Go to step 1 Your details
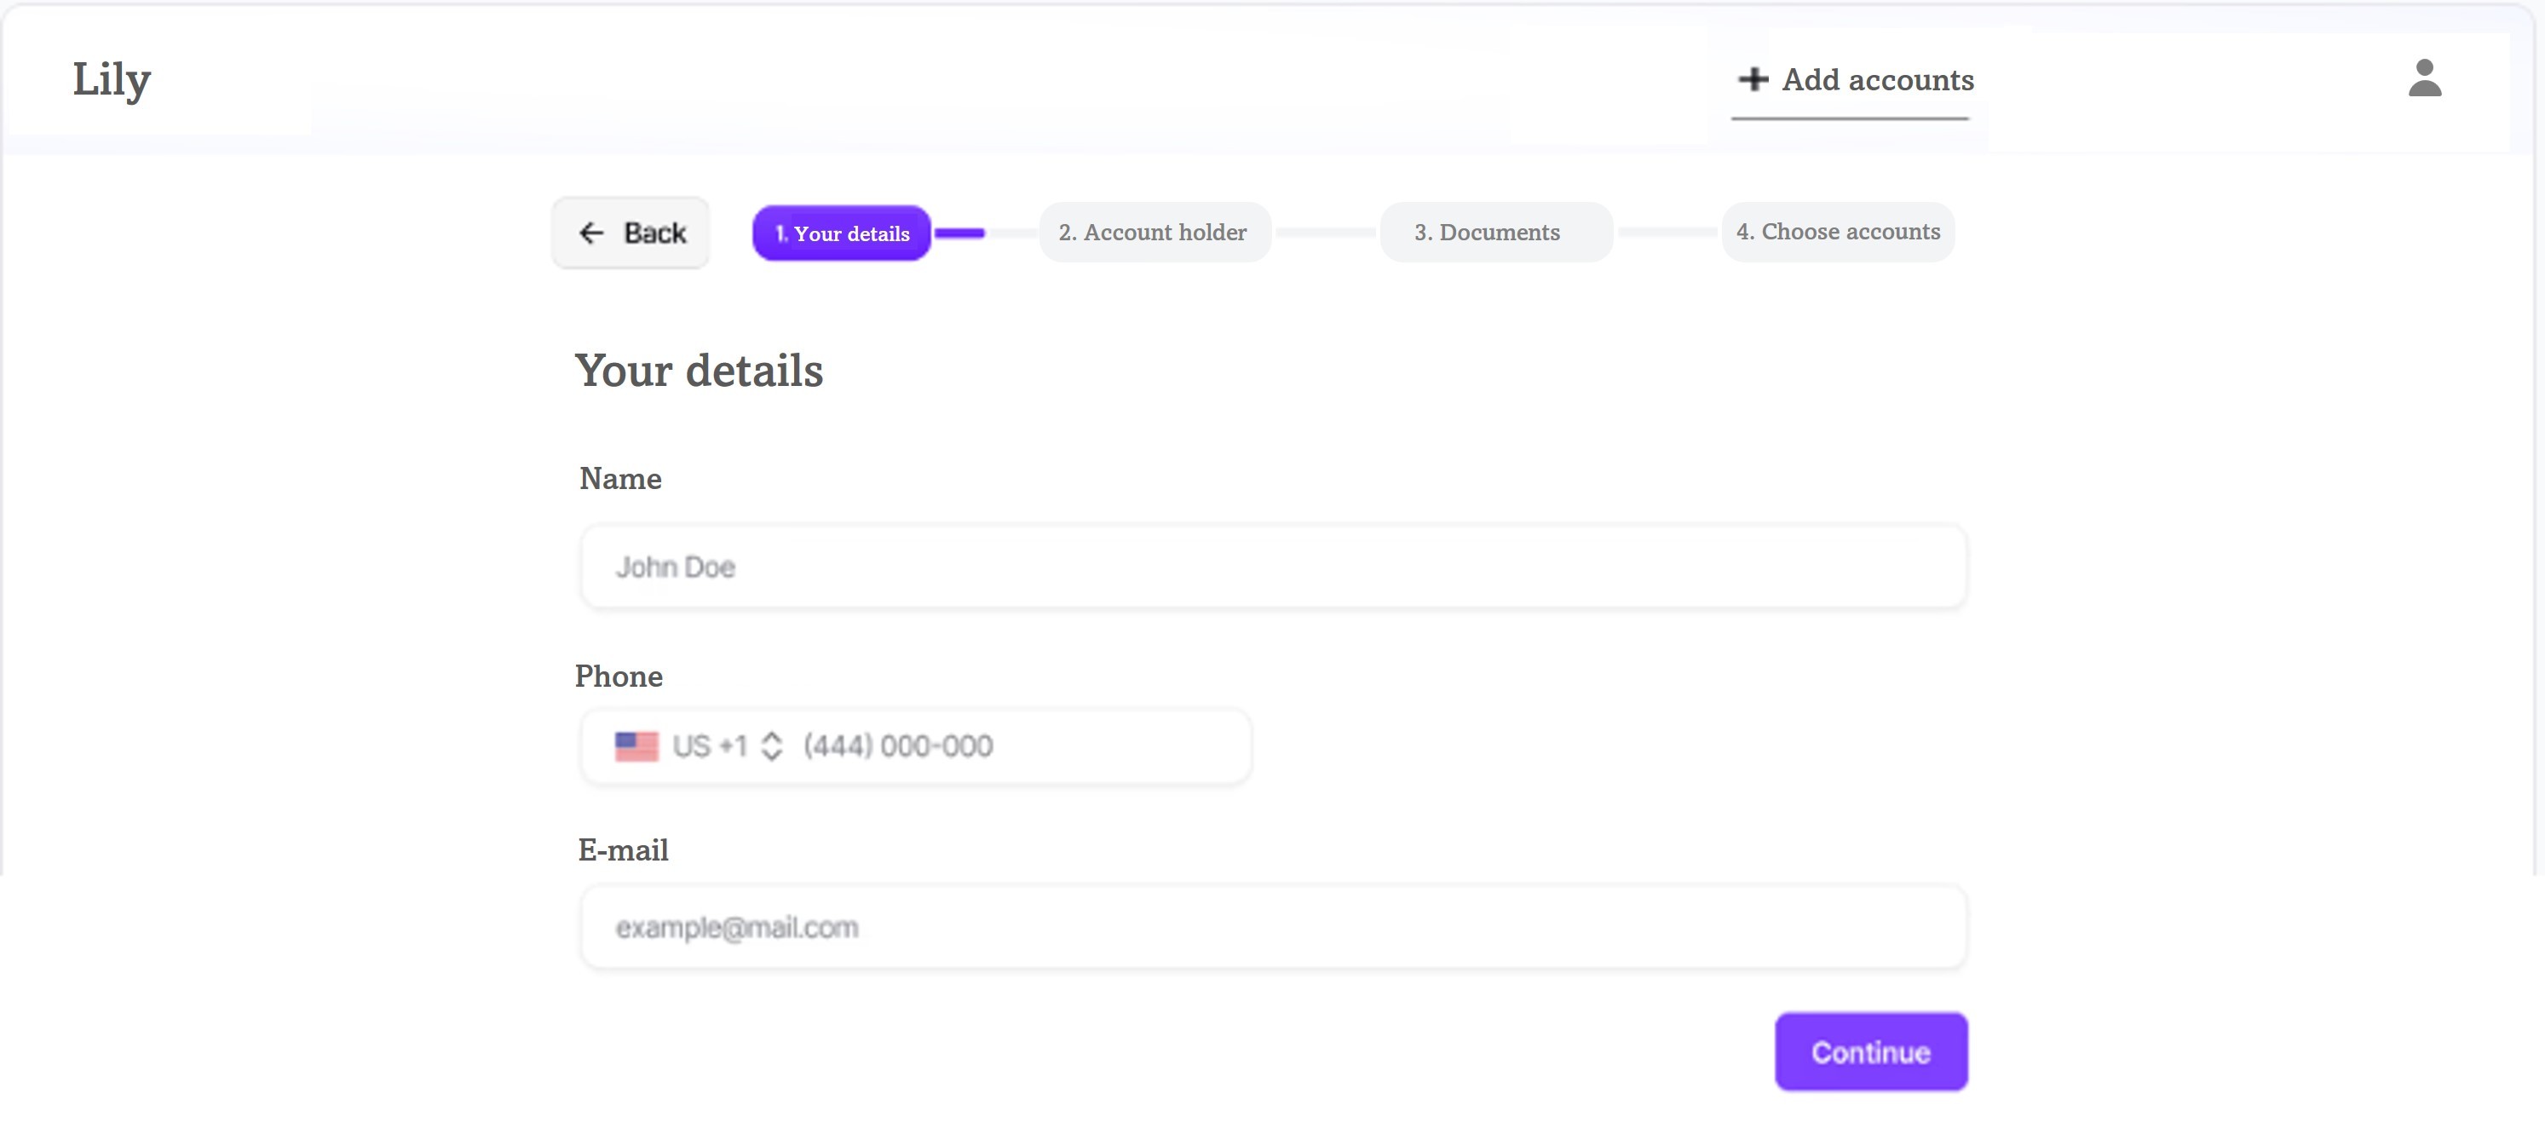This screenshot has height=1140, width=2545. [842, 233]
